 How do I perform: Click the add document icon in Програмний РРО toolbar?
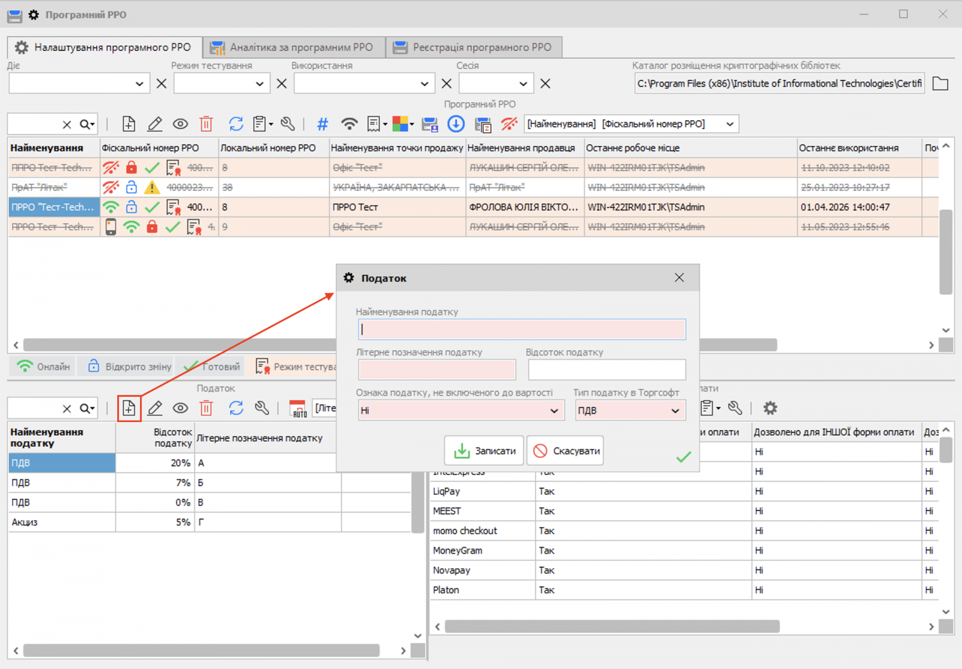129,124
